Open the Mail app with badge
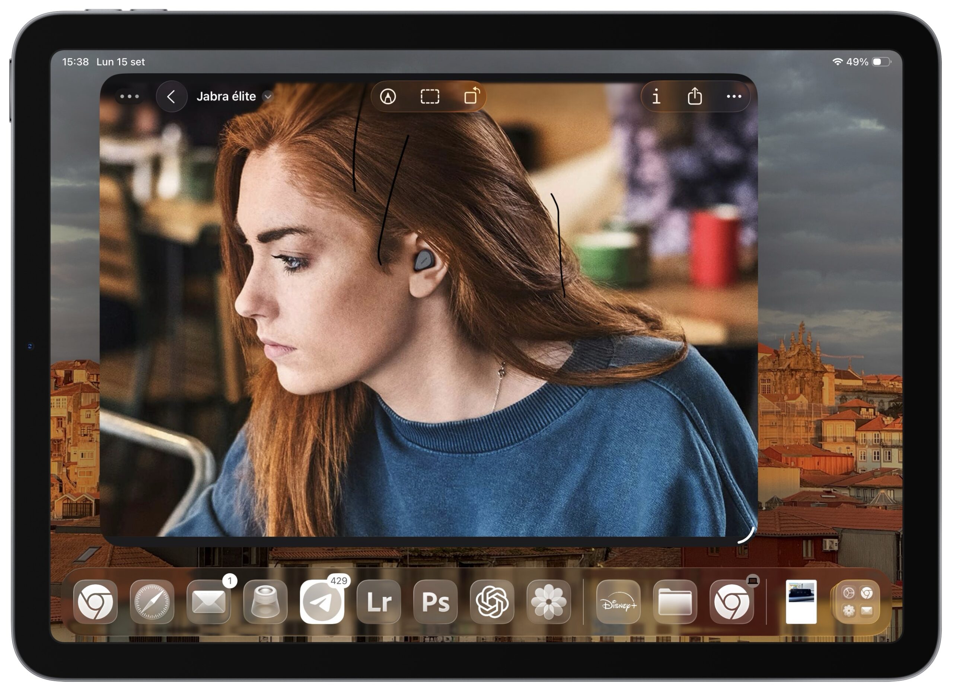Screen dimensions: 953x693 pos(208,602)
